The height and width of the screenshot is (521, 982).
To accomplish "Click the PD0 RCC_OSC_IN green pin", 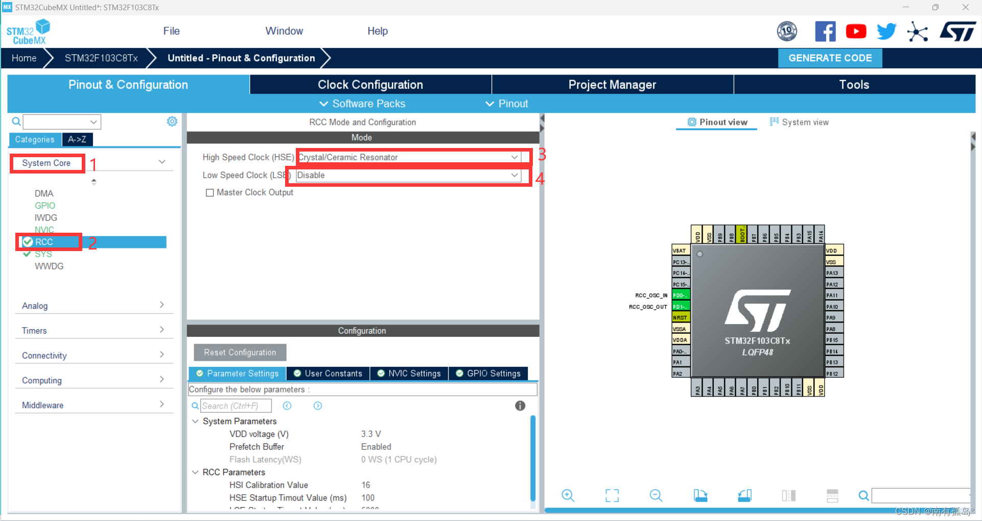I will (x=681, y=295).
